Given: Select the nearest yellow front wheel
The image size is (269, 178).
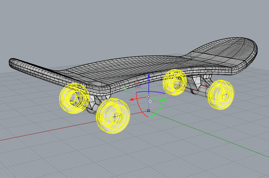Looking at the screenshot, I should [113, 116].
